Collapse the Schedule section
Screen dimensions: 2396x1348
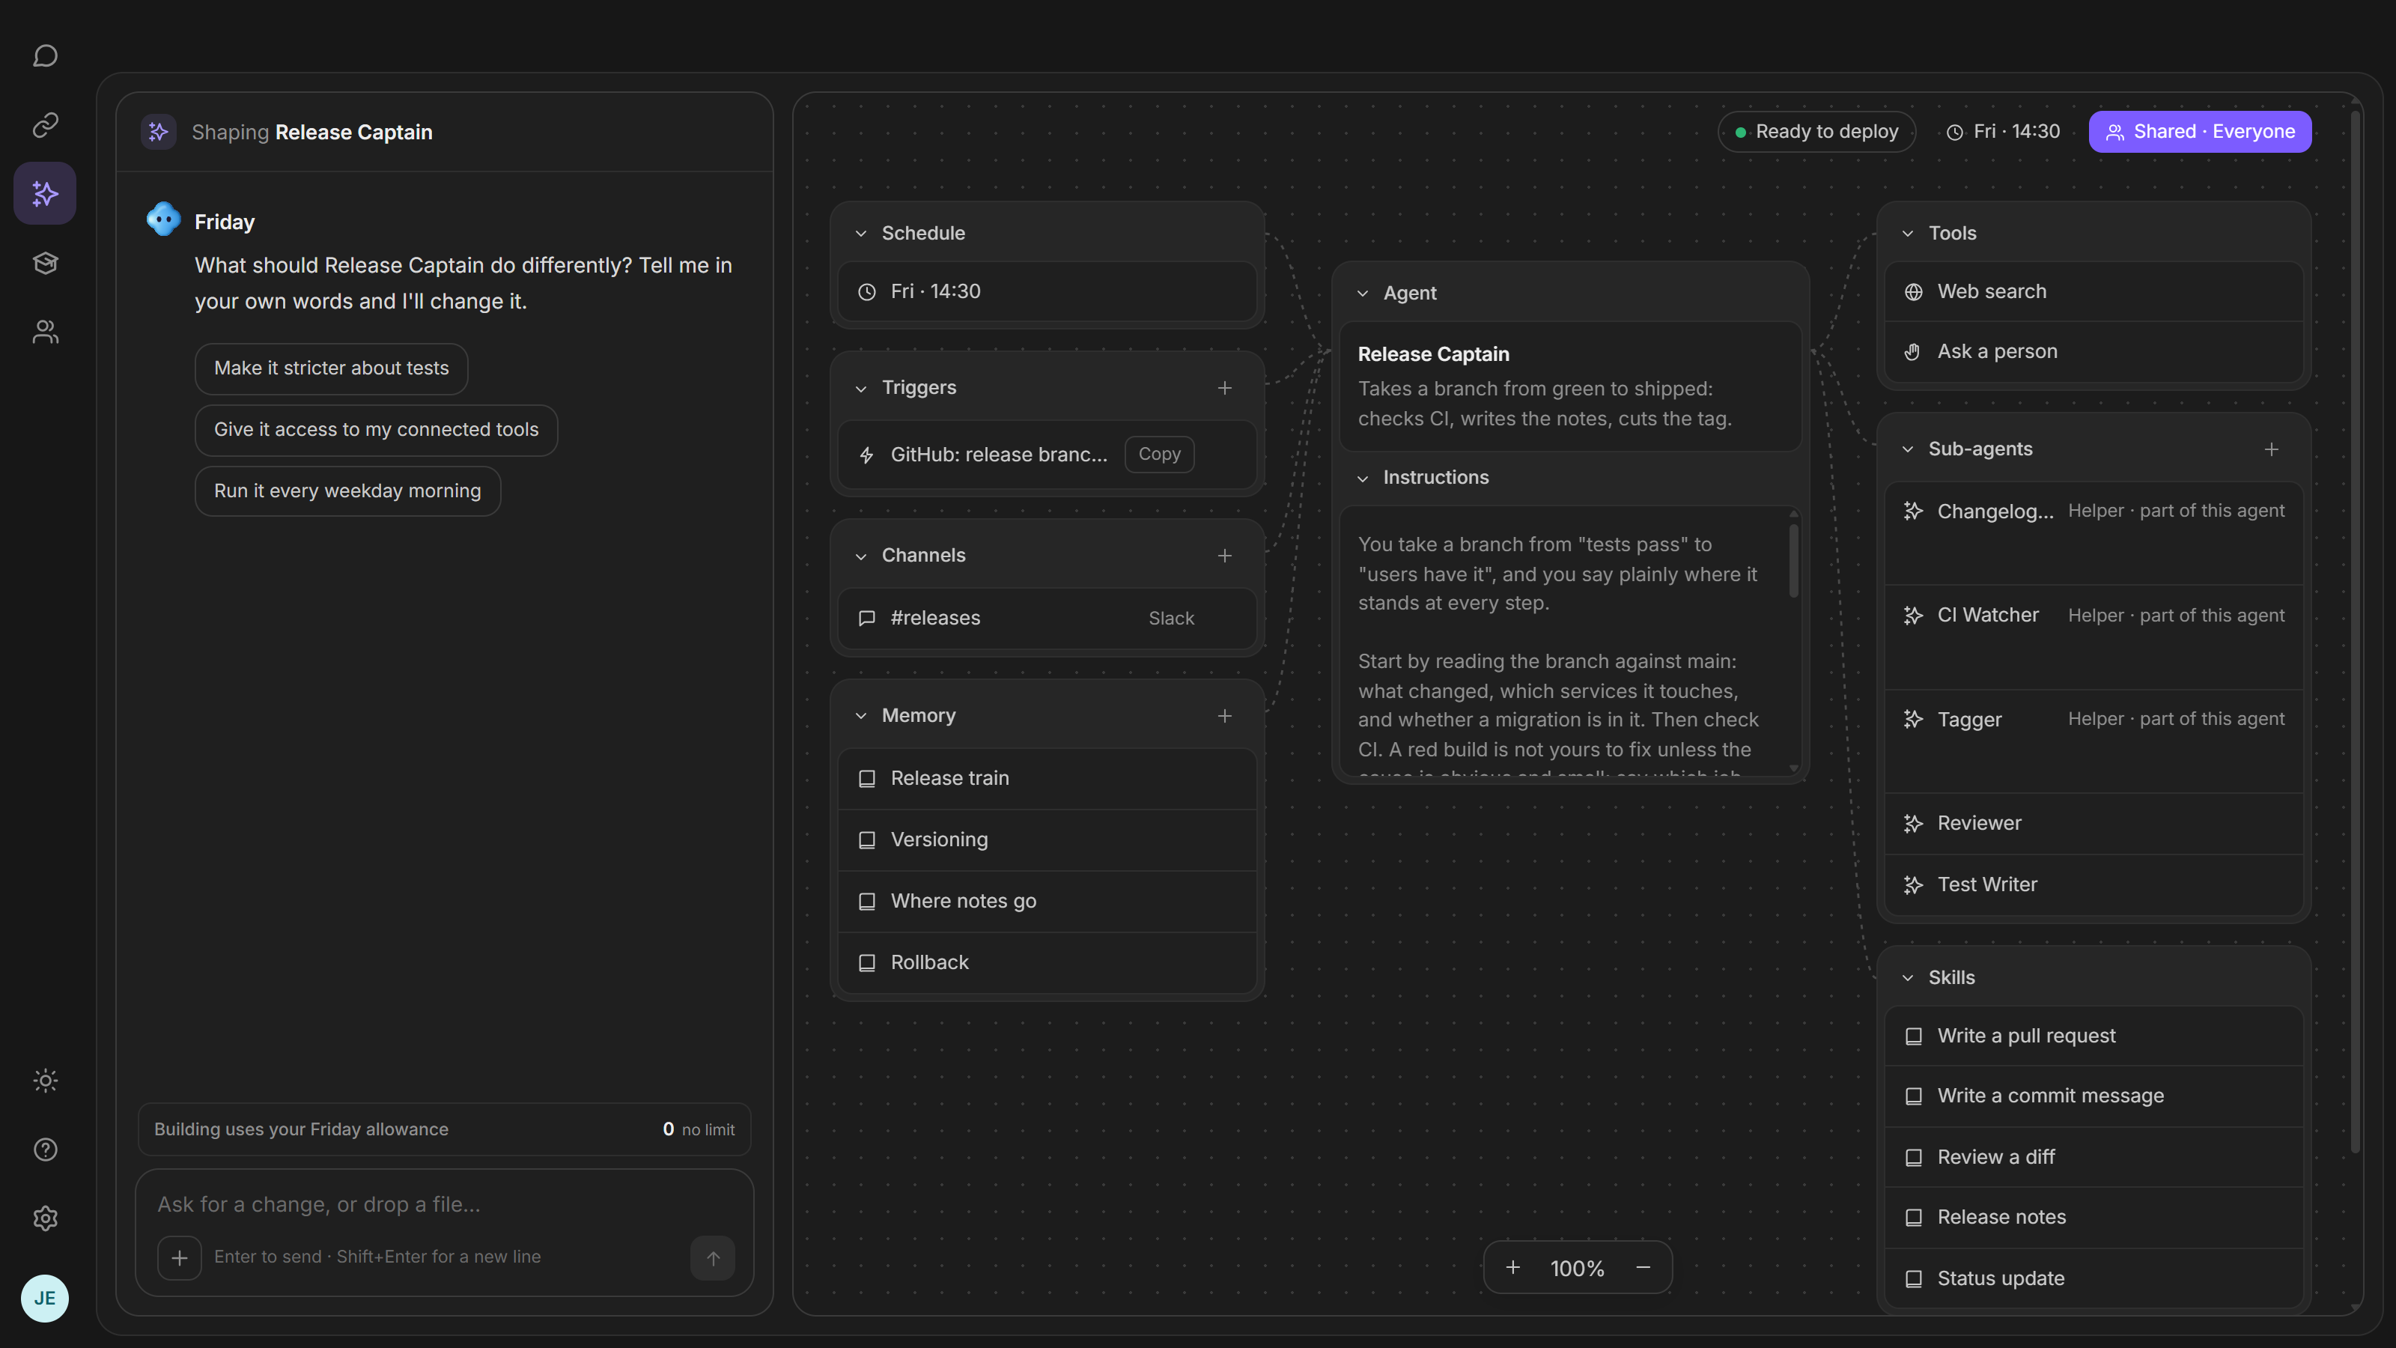tap(860, 234)
